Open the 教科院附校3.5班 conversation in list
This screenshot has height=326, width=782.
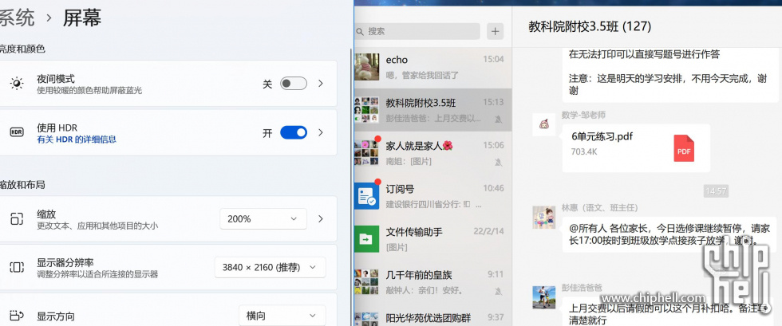[432, 110]
